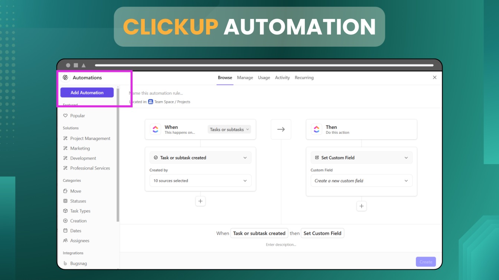Click the automation rule name field

point(156,93)
